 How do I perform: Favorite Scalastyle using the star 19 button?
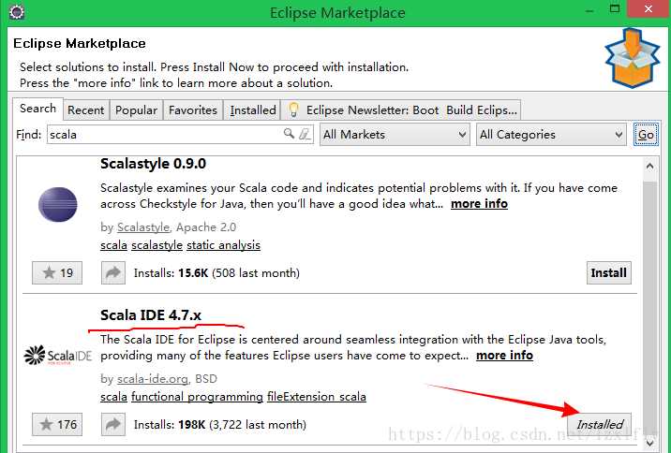coord(57,272)
